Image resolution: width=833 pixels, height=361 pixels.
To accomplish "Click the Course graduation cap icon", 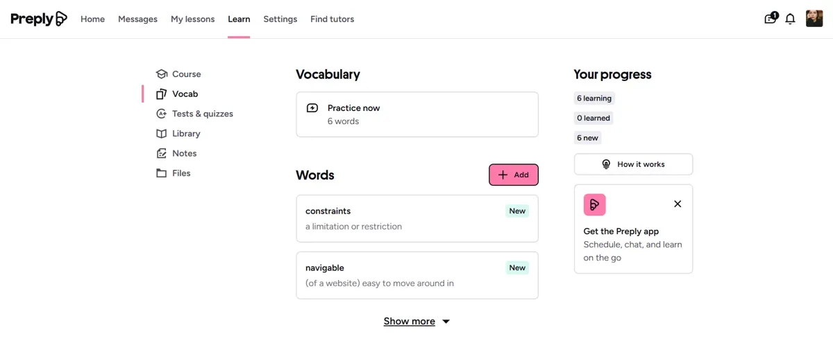I will [x=162, y=74].
